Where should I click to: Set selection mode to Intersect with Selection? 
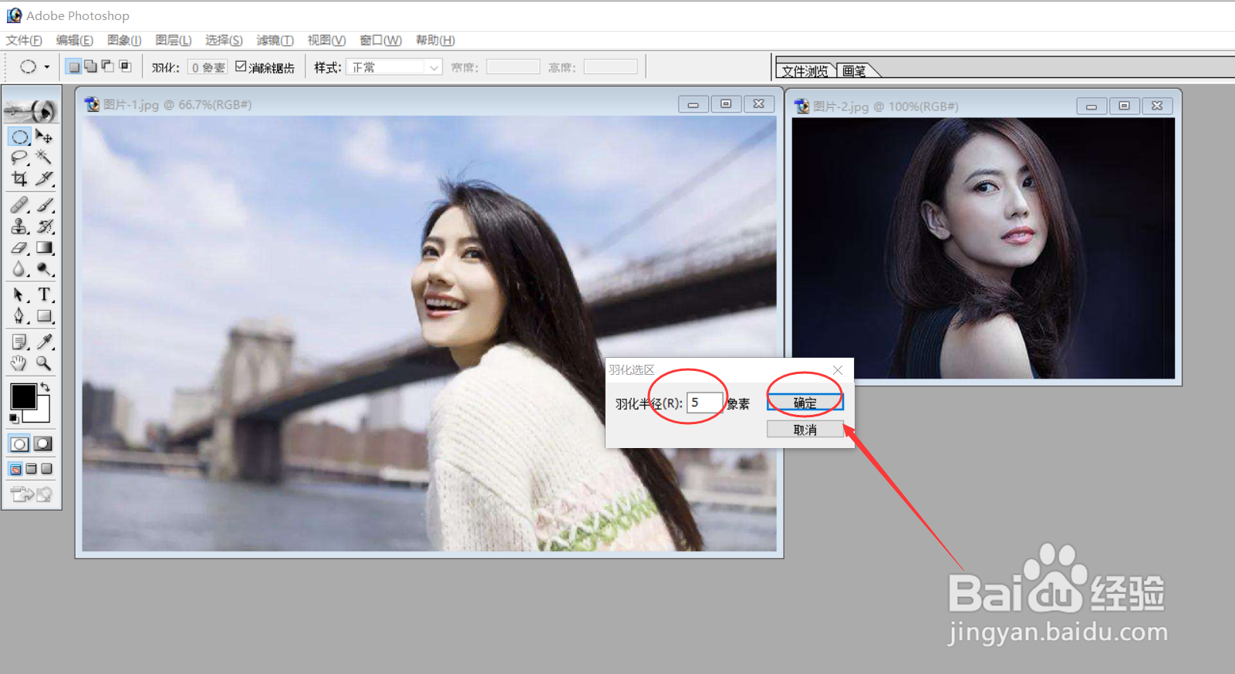coord(124,67)
